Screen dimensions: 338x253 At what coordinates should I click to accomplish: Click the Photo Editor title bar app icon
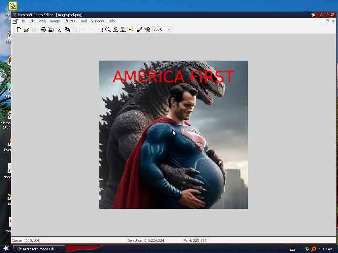[15, 14]
